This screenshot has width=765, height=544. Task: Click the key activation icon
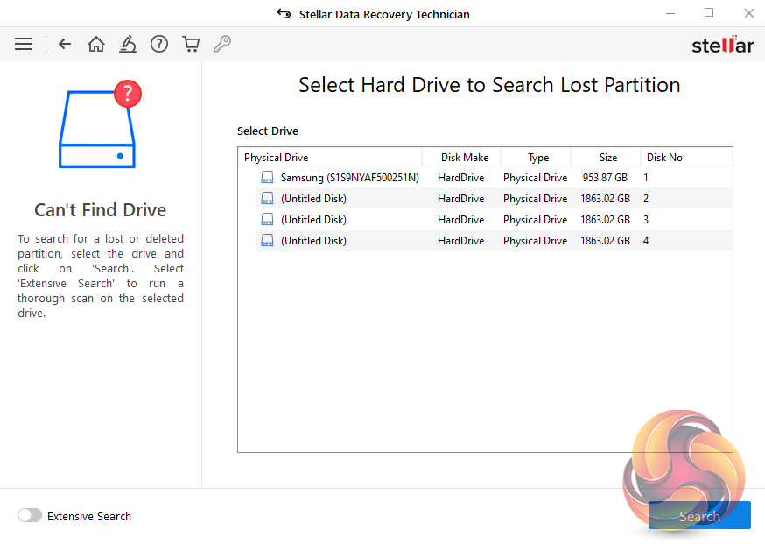pos(222,44)
